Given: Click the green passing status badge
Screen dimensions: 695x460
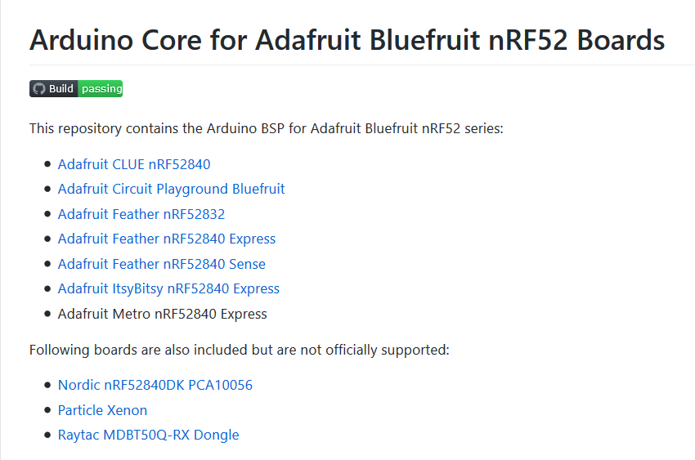Looking at the screenshot, I should 101,89.
